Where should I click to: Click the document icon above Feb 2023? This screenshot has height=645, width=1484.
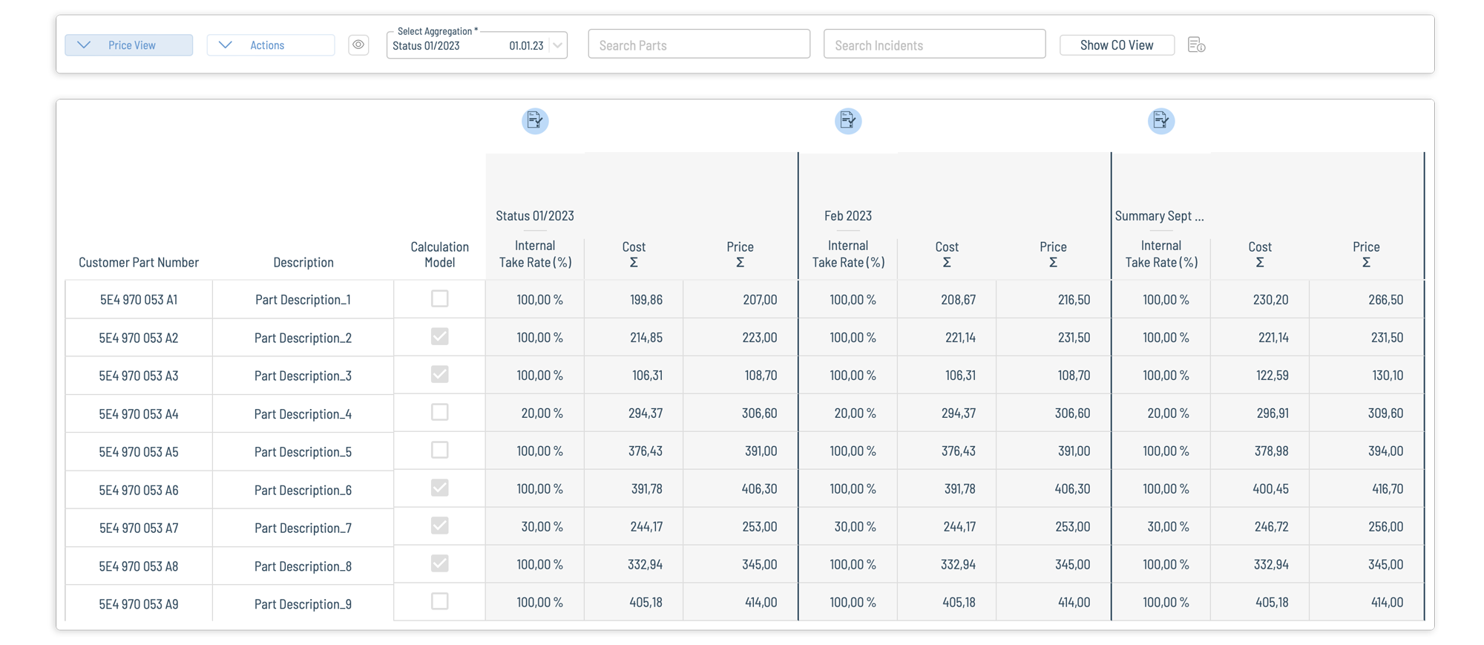pos(848,120)
